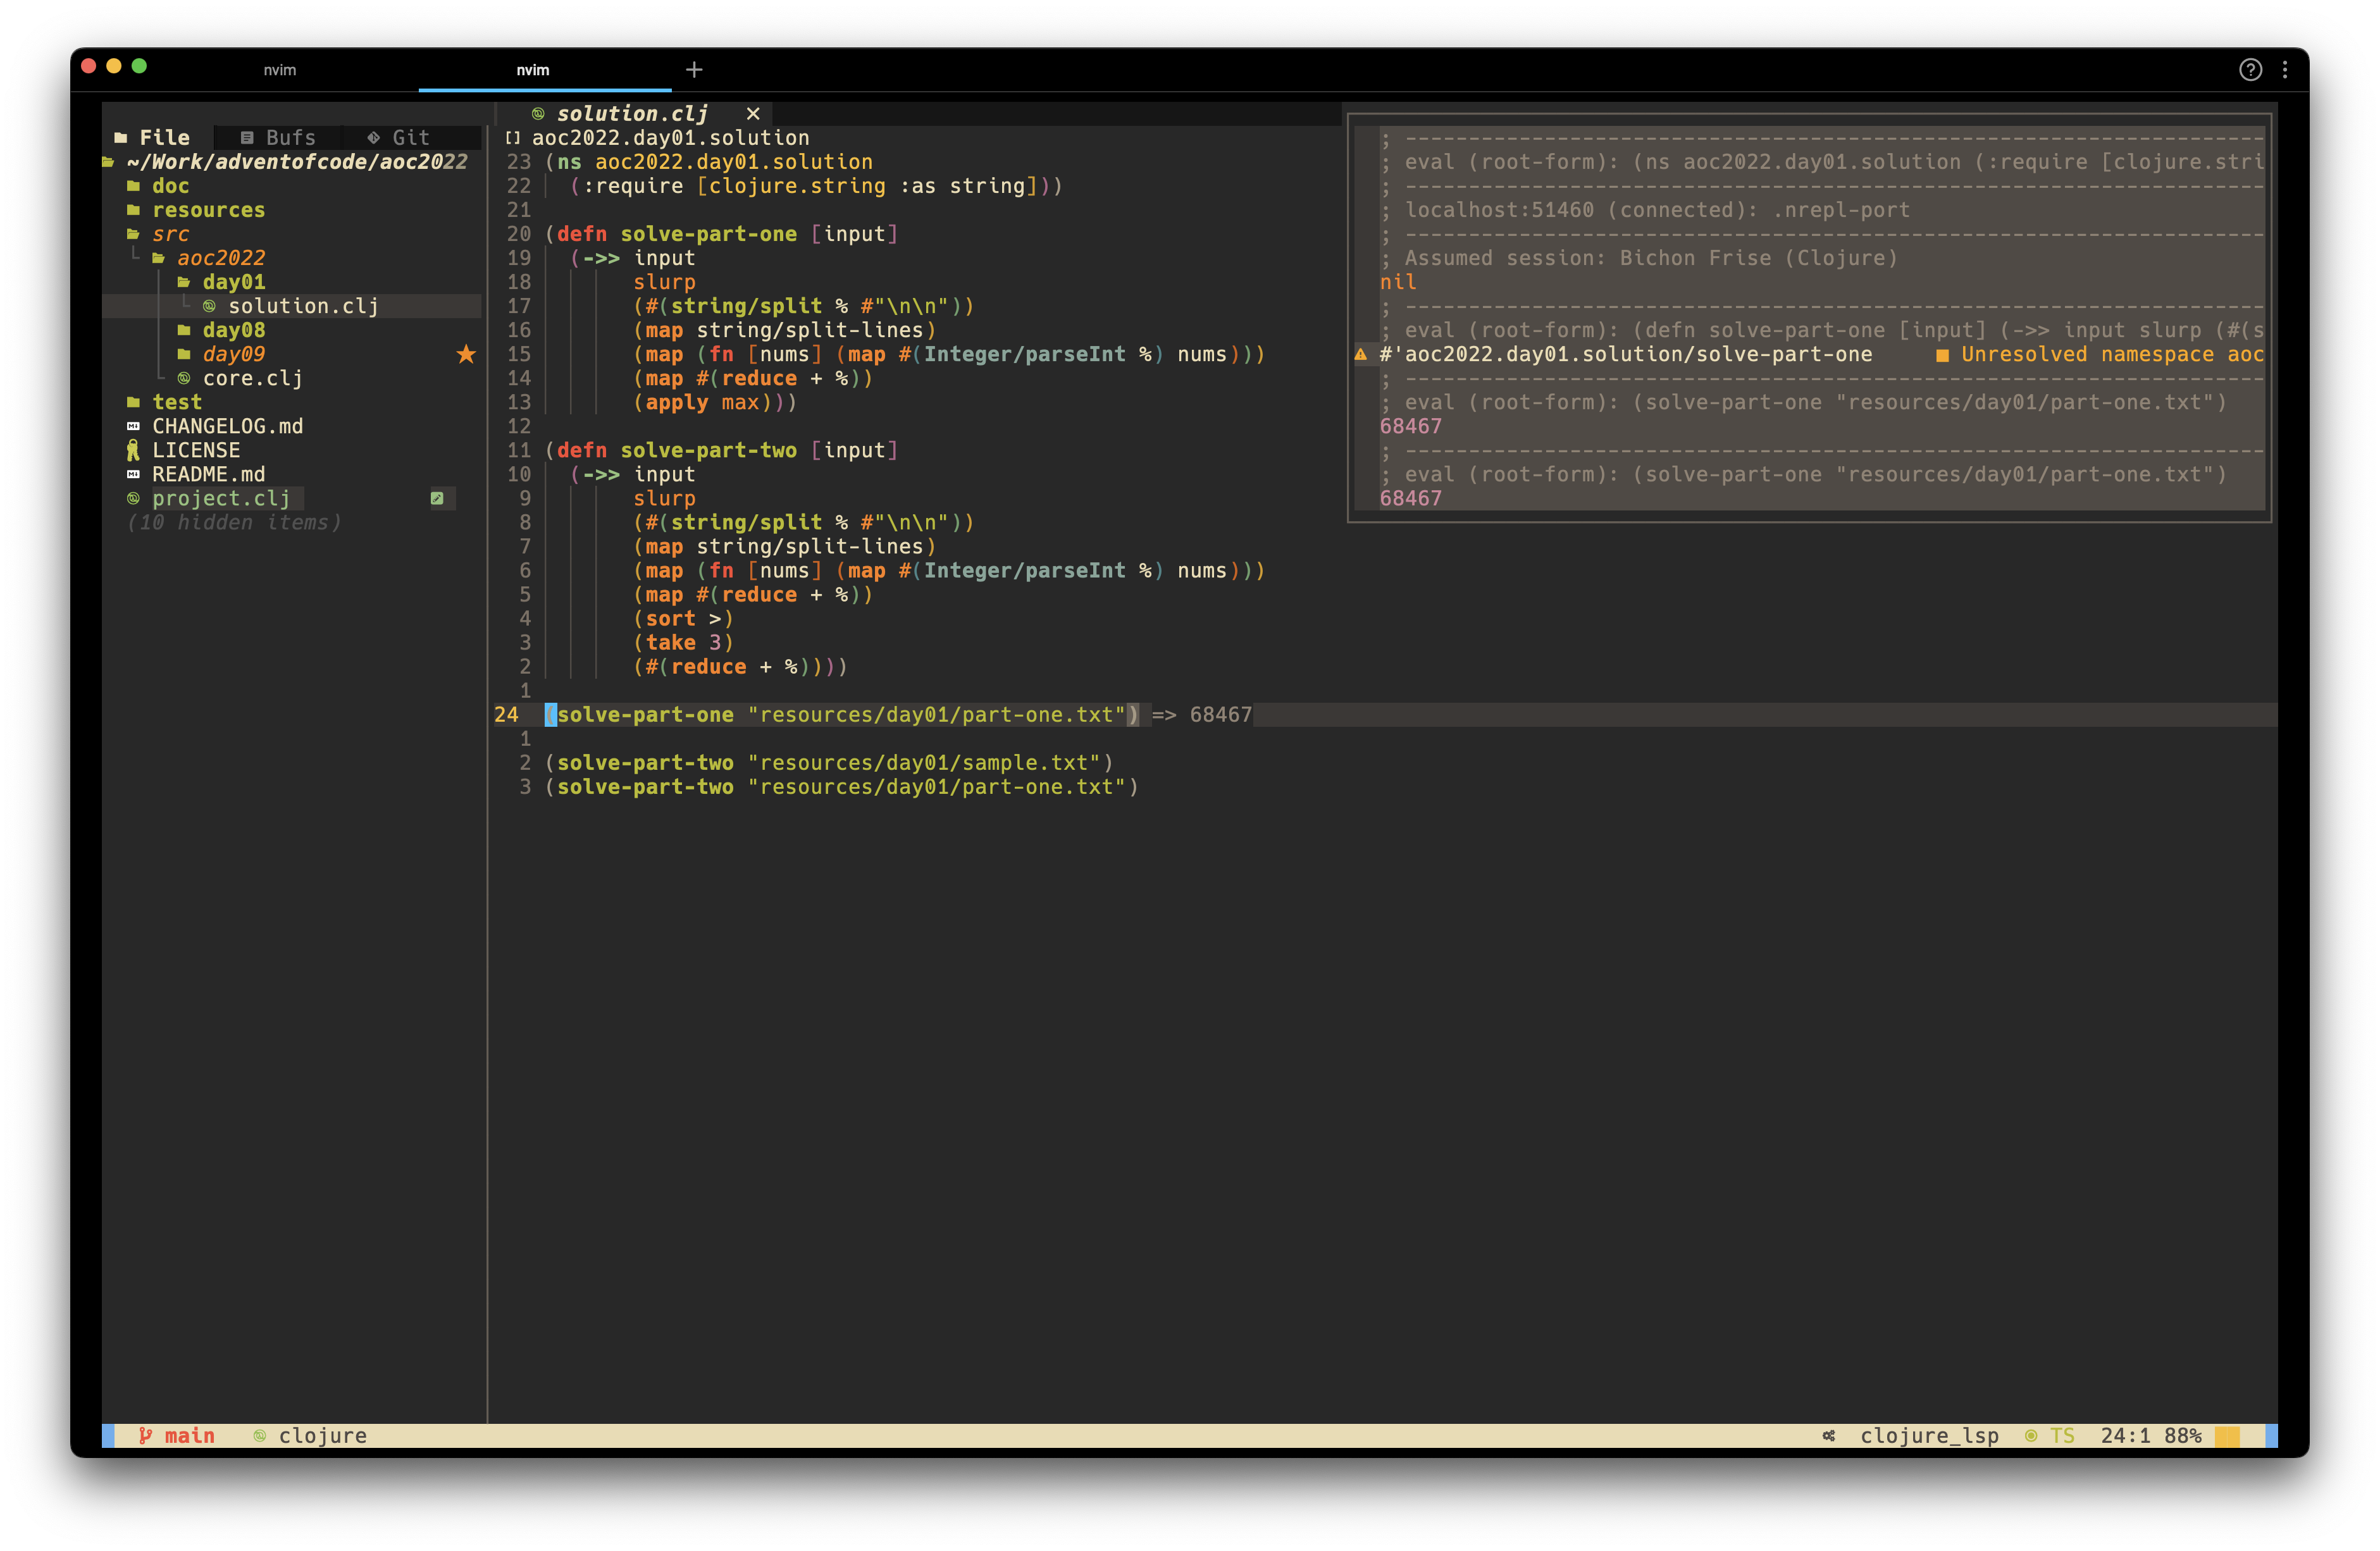Image resolution: width=2380 pixels, height=1551 pixels.
Task: Click the orange star marker beside day09
Action: pos(465,354)
